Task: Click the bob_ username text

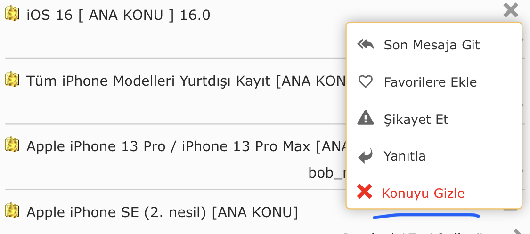Action: pyautogui.click(x=327, y=173)
